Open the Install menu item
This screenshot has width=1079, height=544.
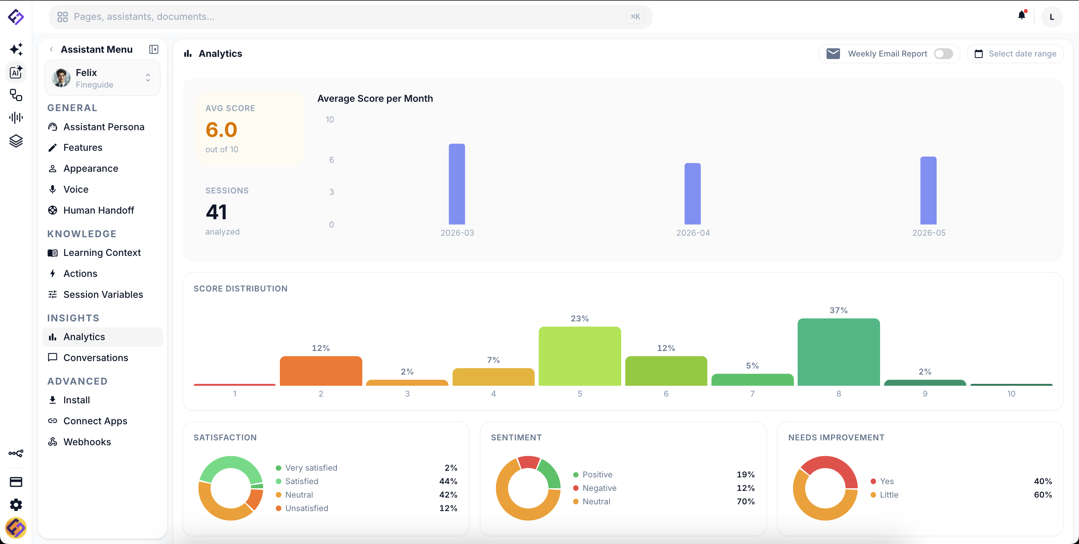[x=102, y=400]
